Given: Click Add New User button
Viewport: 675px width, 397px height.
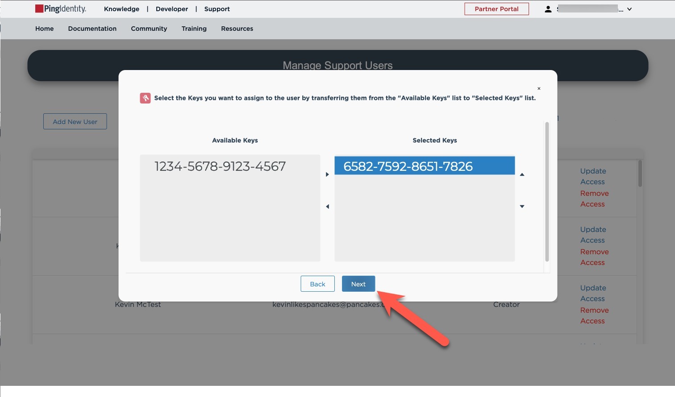Looking at the screenshot, I should click(x=75, y=121).
